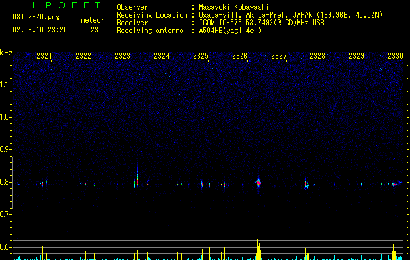Click the 0.6 kHz axis label
The width and height of the screenshot is (410, 260).
[5, 247]
